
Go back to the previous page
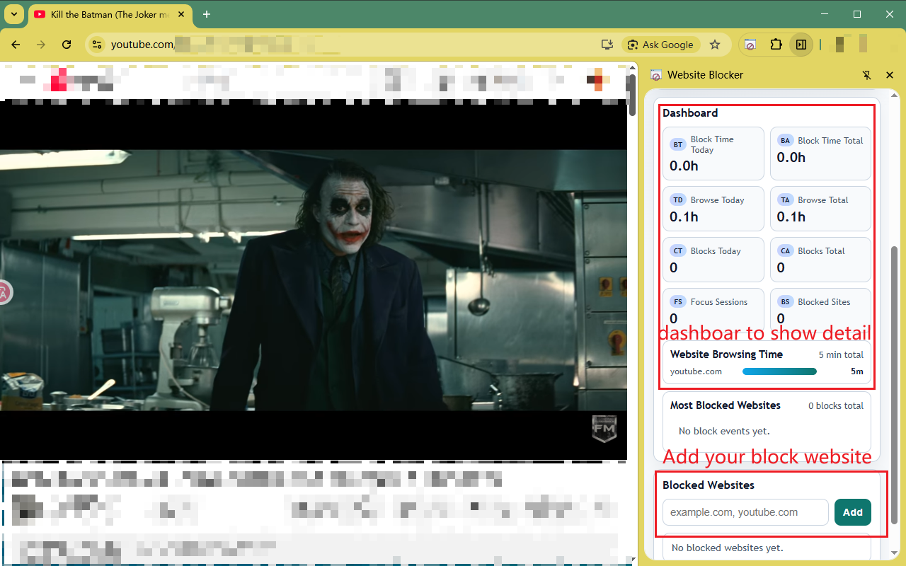16,45
